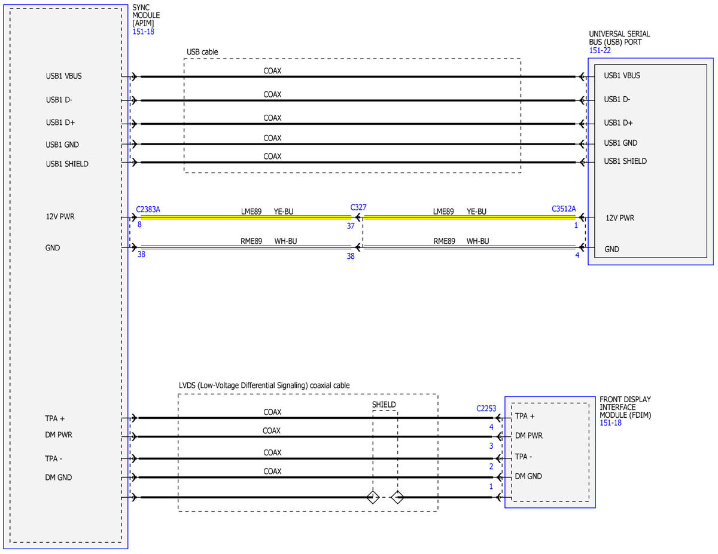The height and width of the screenshot is (554, 718).
Task: Click 'DM PWR' inside the SYNC module
Action: (x=59, y=435)
